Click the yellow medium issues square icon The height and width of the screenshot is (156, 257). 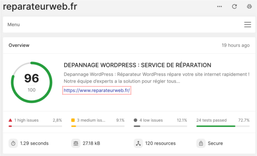tap(73, 120)
